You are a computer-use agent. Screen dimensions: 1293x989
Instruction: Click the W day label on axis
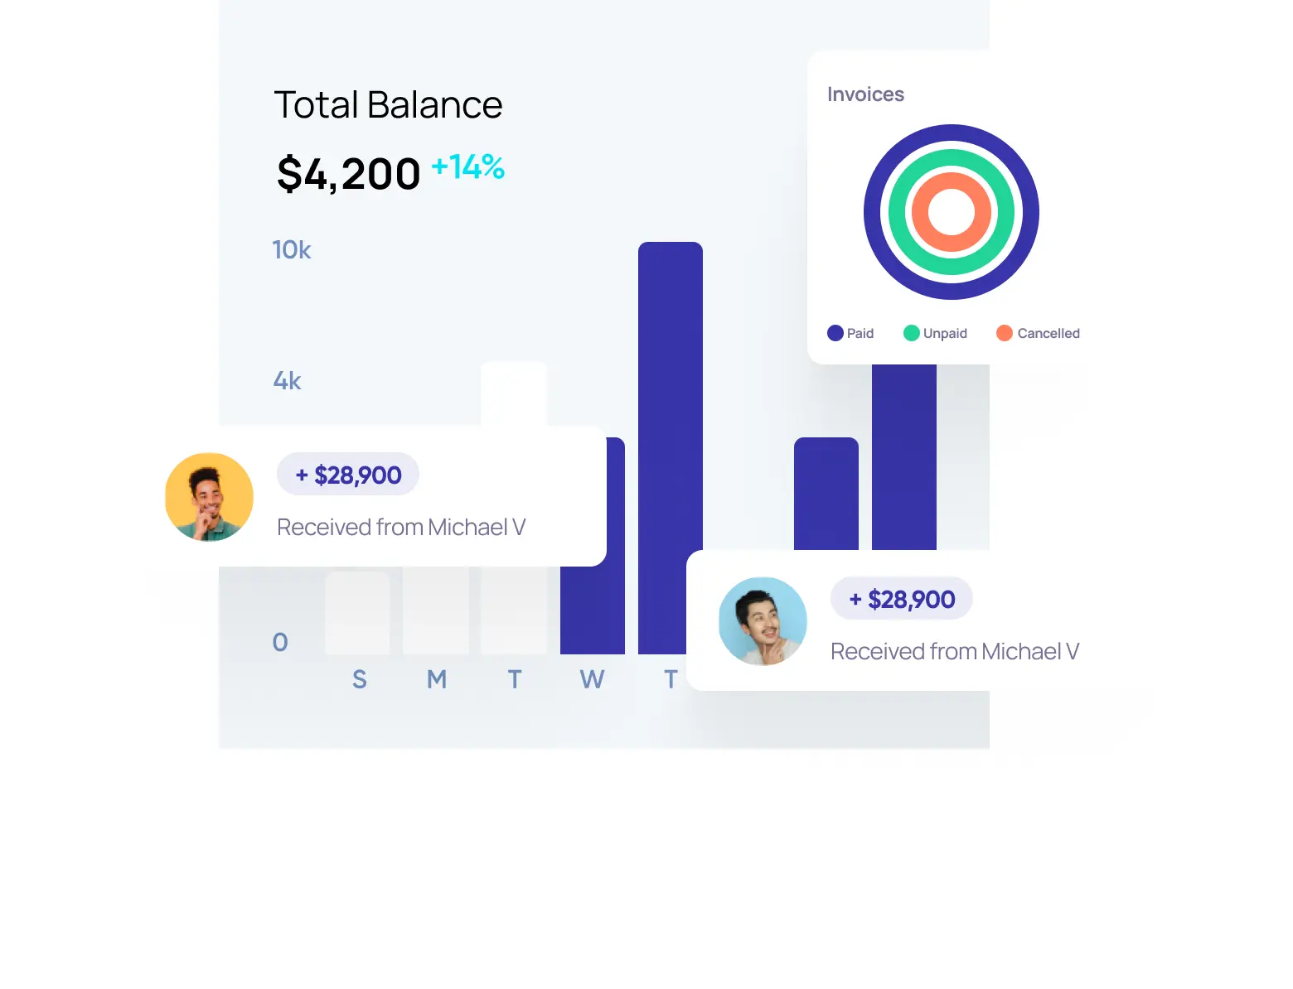pos(592,679)
